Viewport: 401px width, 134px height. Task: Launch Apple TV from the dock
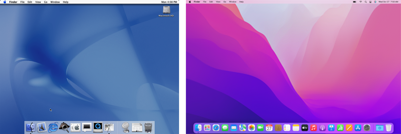(305, 128)
